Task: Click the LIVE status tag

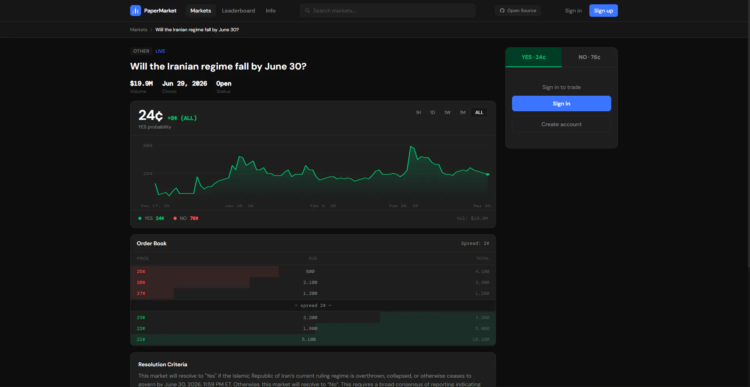Action: [x=160, y=51]
